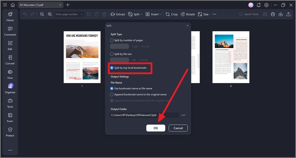Open the Edit tool in sidebar
The height and width of the screenshot is (158, 296).
(x=10, y=46)
